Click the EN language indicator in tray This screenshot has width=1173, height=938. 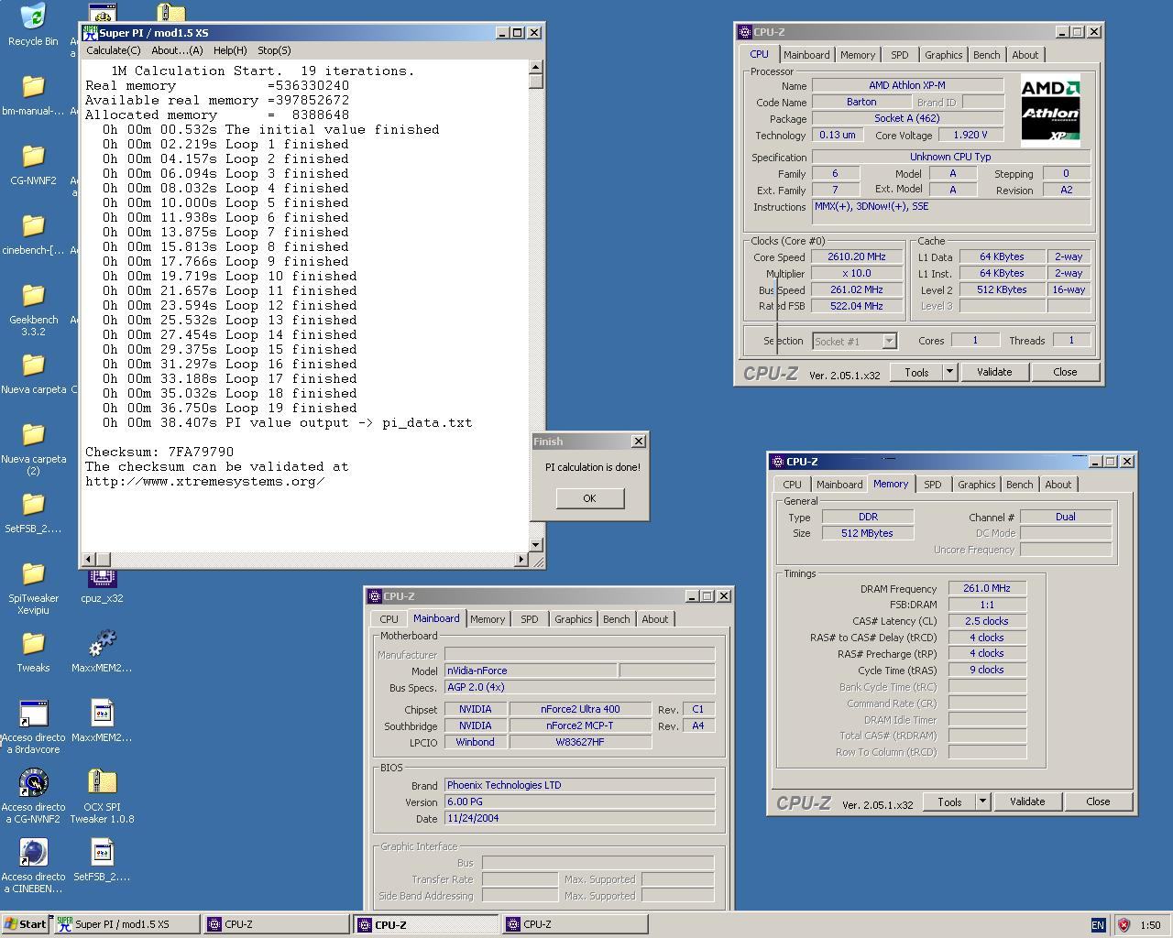pos(1098,925)
